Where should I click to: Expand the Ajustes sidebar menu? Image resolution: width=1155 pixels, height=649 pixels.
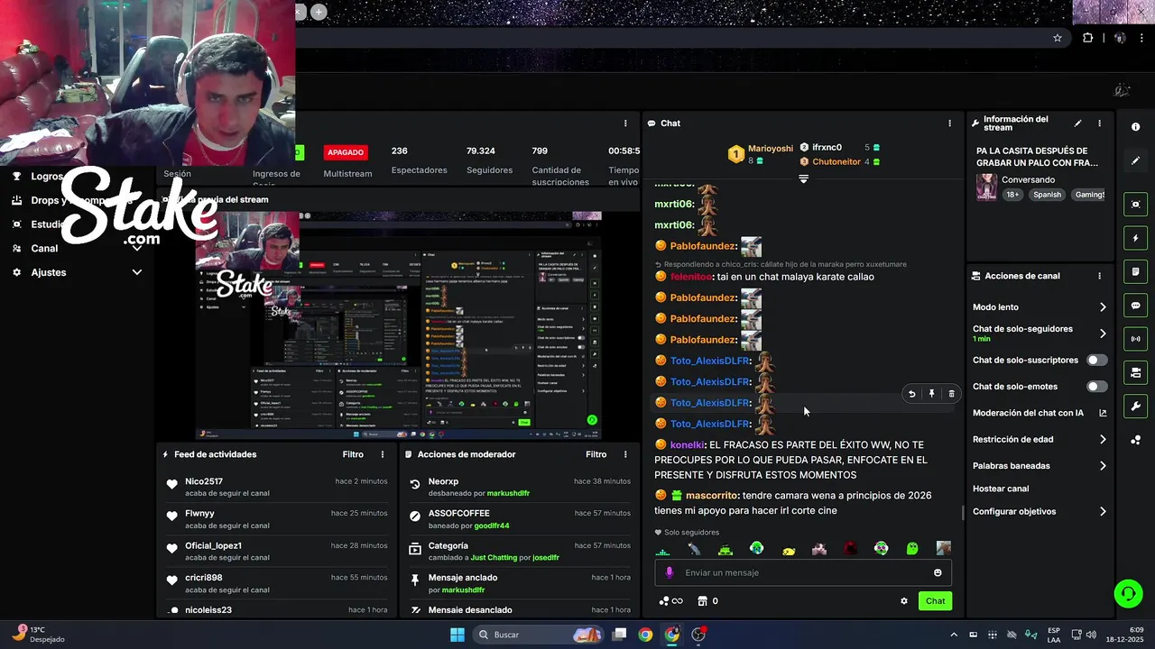pos(137,272)
